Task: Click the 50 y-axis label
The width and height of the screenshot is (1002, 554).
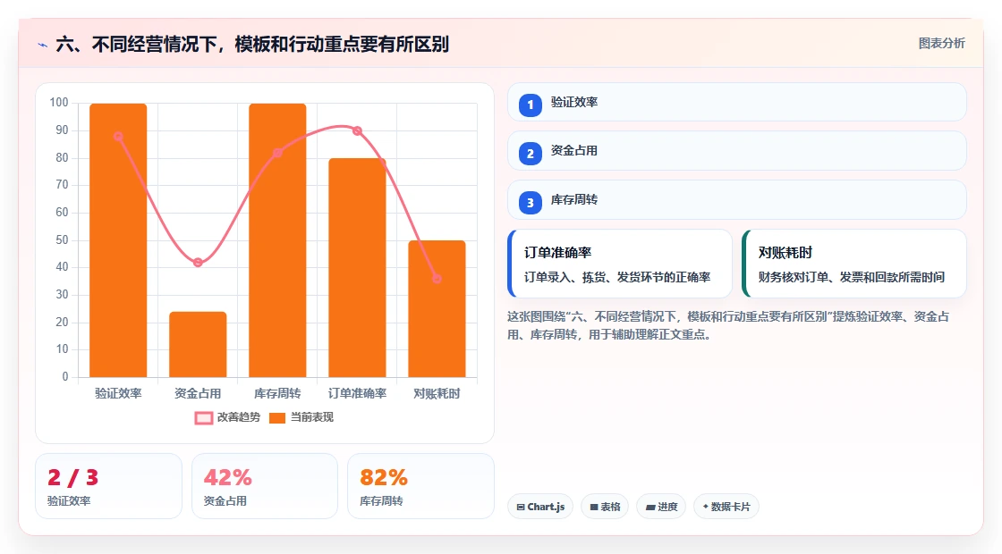Action: tap(62, 240)
